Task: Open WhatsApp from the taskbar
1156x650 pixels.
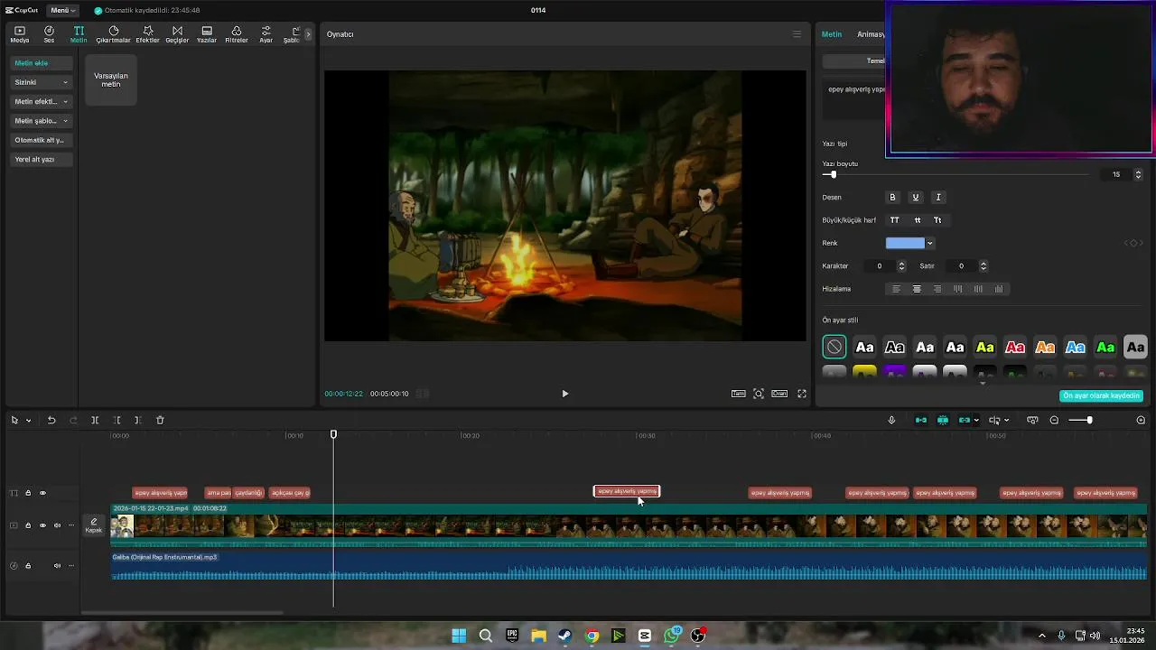Action: click(x=671, y=636)
